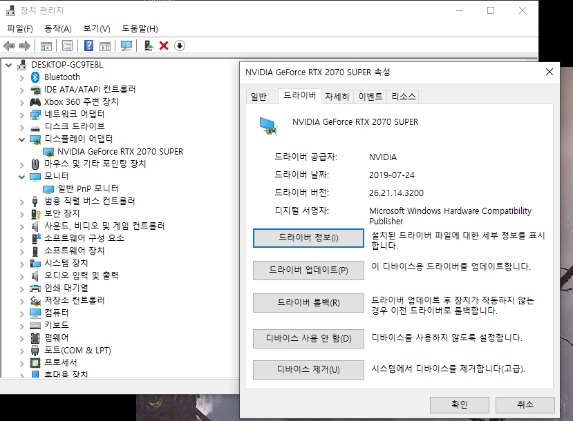Collapse the 모니터 category
The image size is (573, 421).
pos(21,177)
